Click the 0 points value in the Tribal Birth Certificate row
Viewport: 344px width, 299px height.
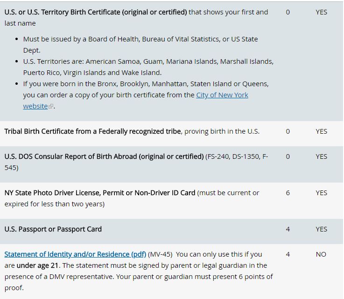tap(288, 131)
